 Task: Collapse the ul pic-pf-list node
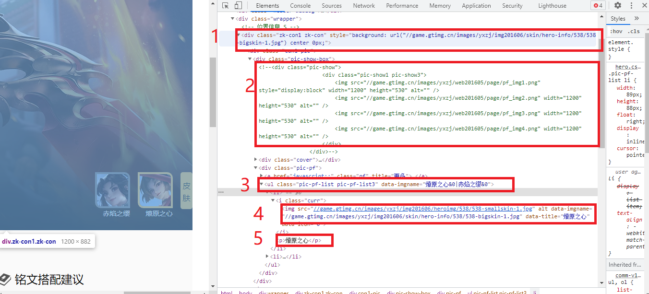coord(262,184)
